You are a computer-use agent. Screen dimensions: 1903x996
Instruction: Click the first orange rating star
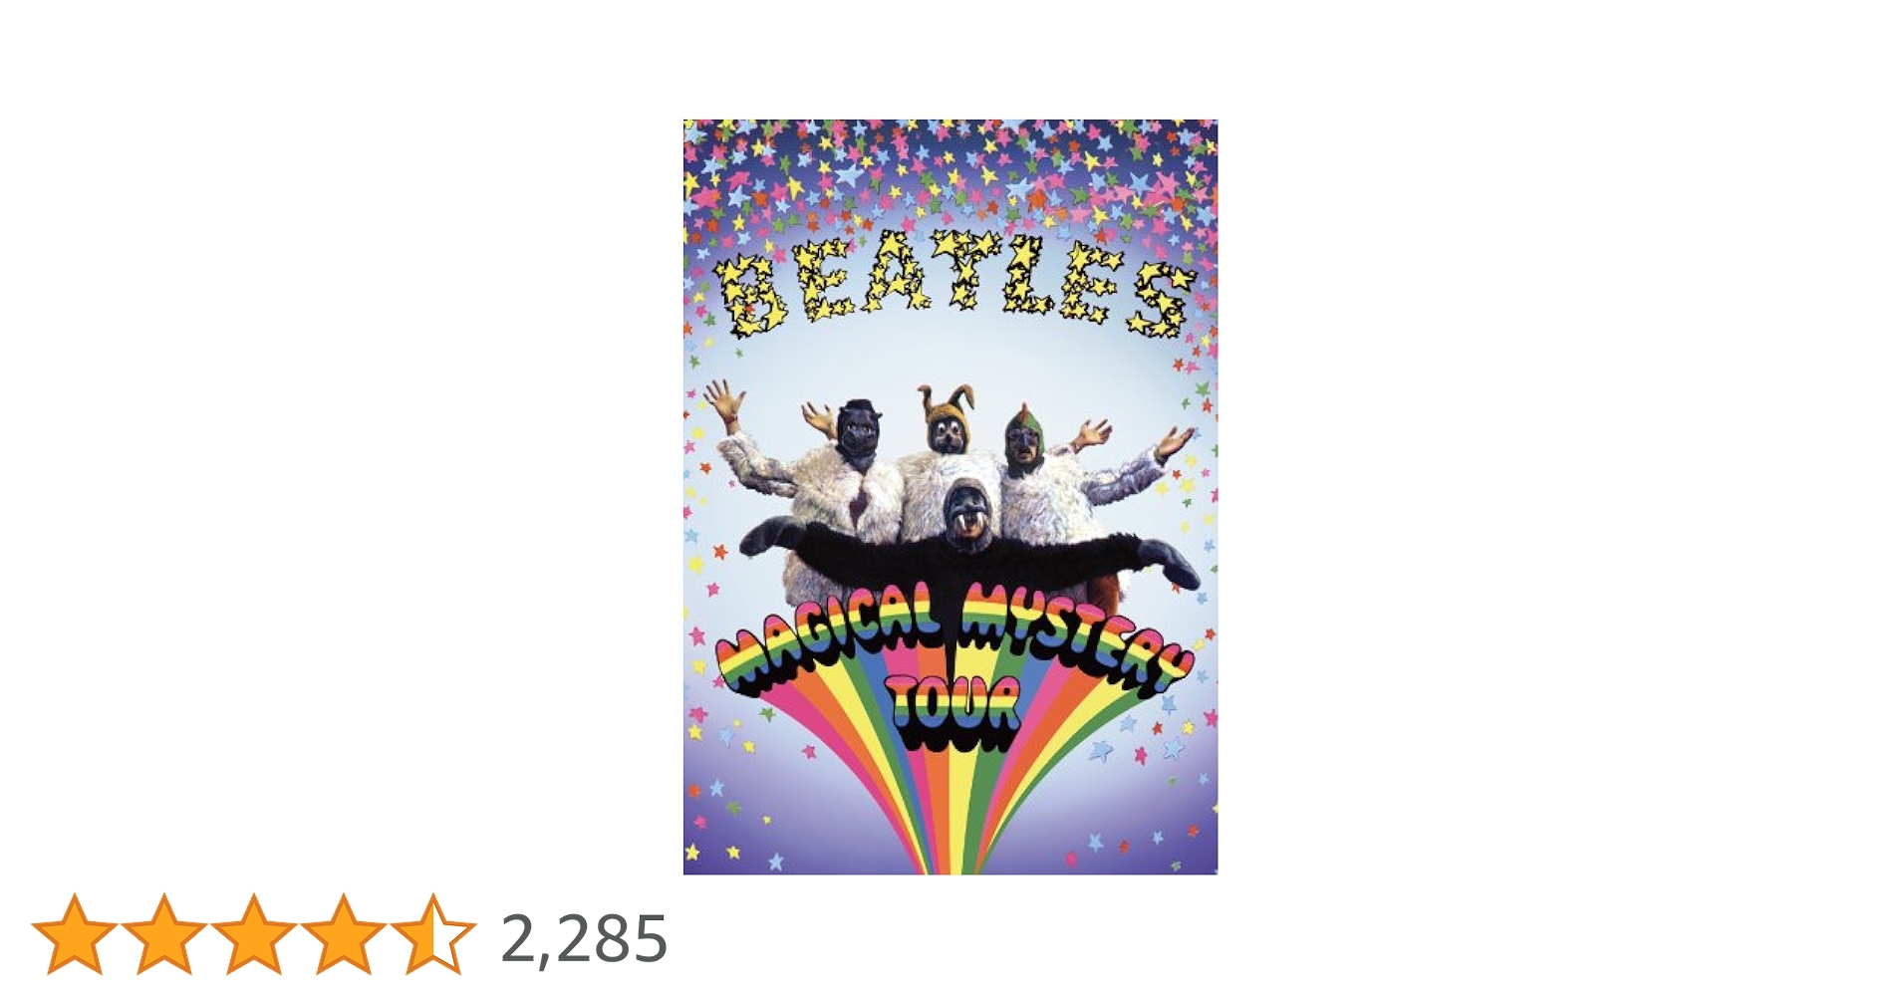tap(75, 934)
